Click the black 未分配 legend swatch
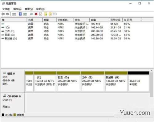154x122 pixels. pos(3,115)
